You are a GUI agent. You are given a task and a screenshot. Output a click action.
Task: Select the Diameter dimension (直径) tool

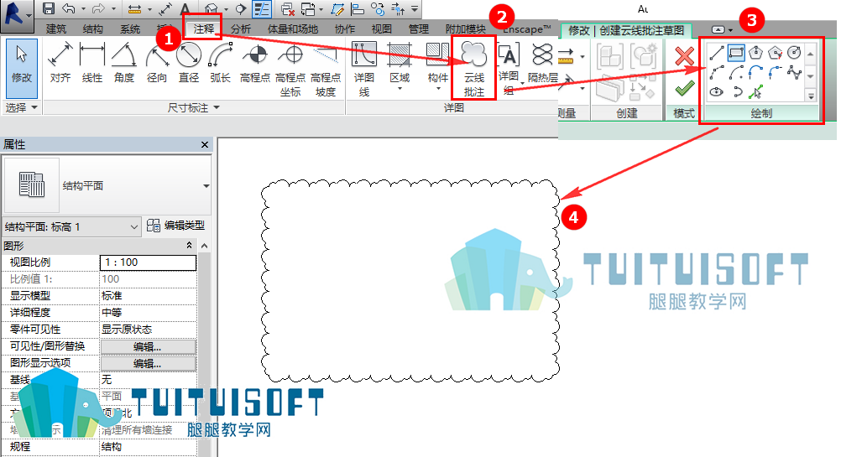[189, 63]
